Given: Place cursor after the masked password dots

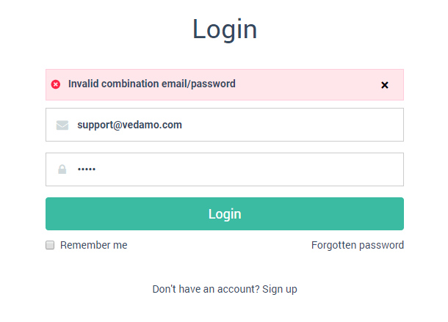Looking at the screenshot, I should coord(96,169).
